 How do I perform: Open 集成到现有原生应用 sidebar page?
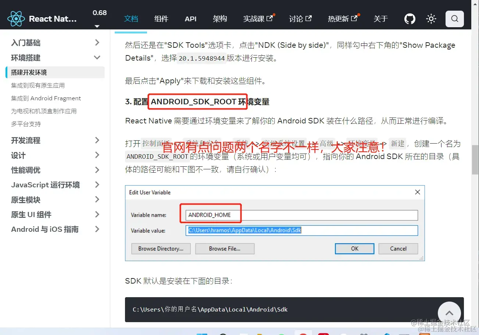pyautogui.click(x=38, y=85)
